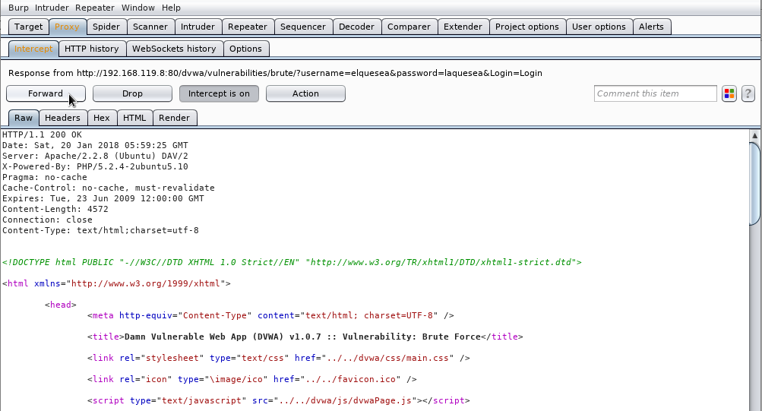
Task: Open the Action dropdown button
Action: point(305,93)
